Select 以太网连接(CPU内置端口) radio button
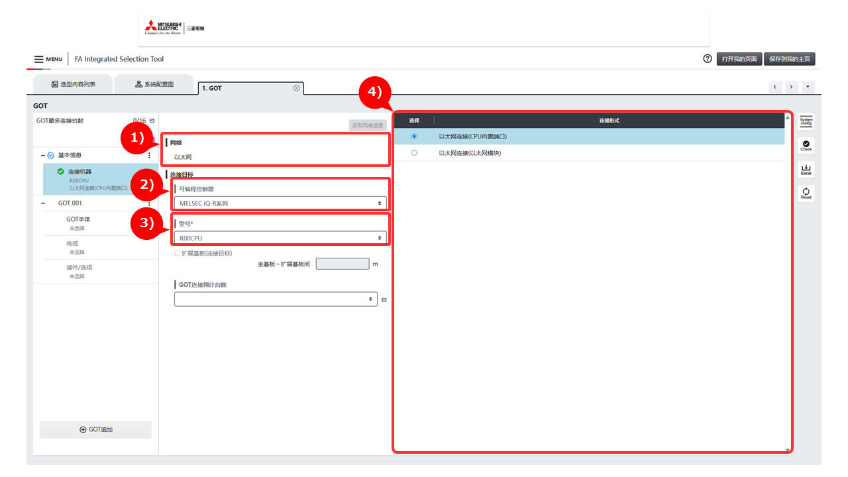Viewport: 848px width, 477px height. (x=414, y=136)
